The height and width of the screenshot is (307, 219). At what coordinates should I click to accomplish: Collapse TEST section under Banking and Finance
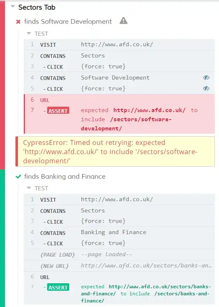29,188
